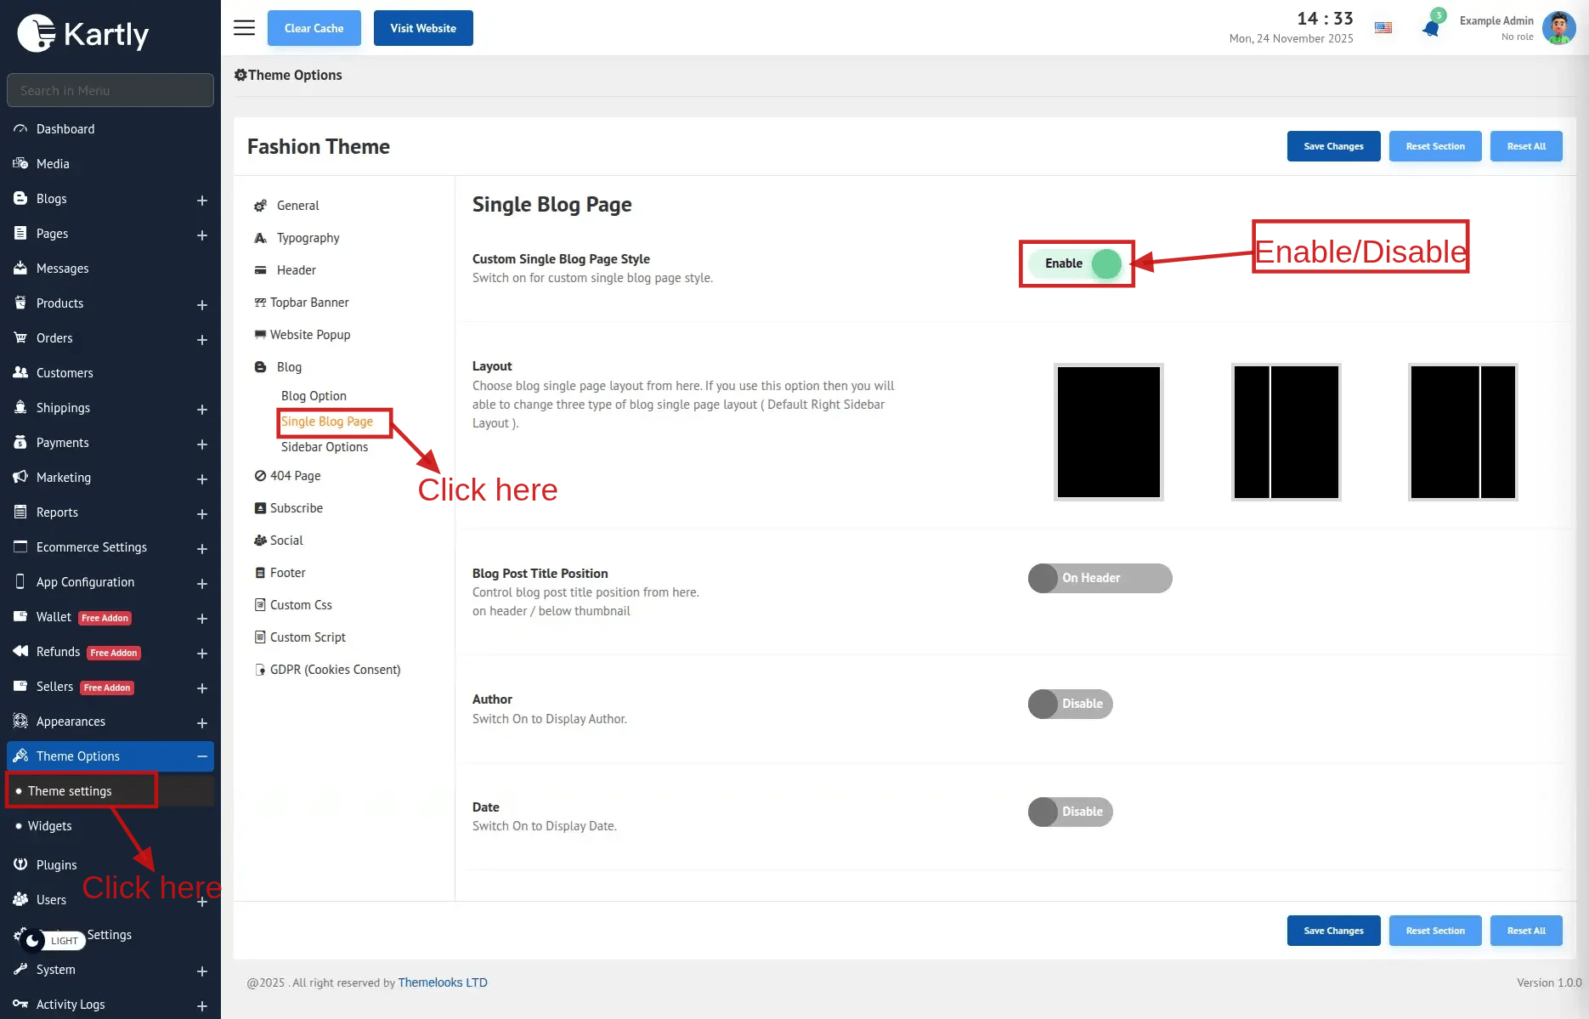Toggle the Author display switch
This screenshot has height=1019, width=1589.
tap(1070, 704)
